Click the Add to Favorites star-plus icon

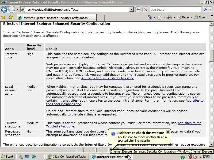click(x=10, y=17)
